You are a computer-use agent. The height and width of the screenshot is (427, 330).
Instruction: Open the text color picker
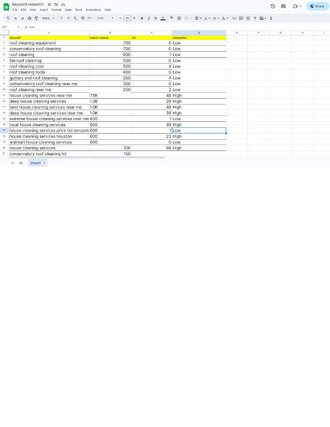tap(163, 18)
